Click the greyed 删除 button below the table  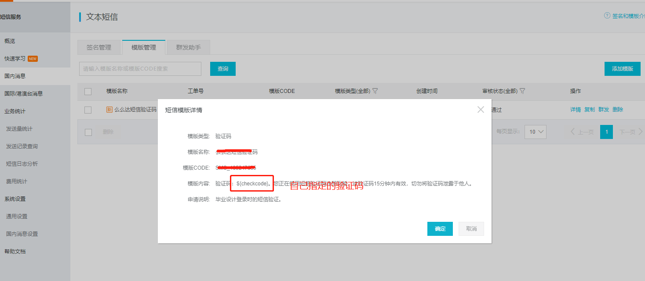[x=108, y=132]
